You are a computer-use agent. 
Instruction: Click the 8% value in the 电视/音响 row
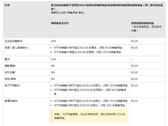(x=53, y=79)
